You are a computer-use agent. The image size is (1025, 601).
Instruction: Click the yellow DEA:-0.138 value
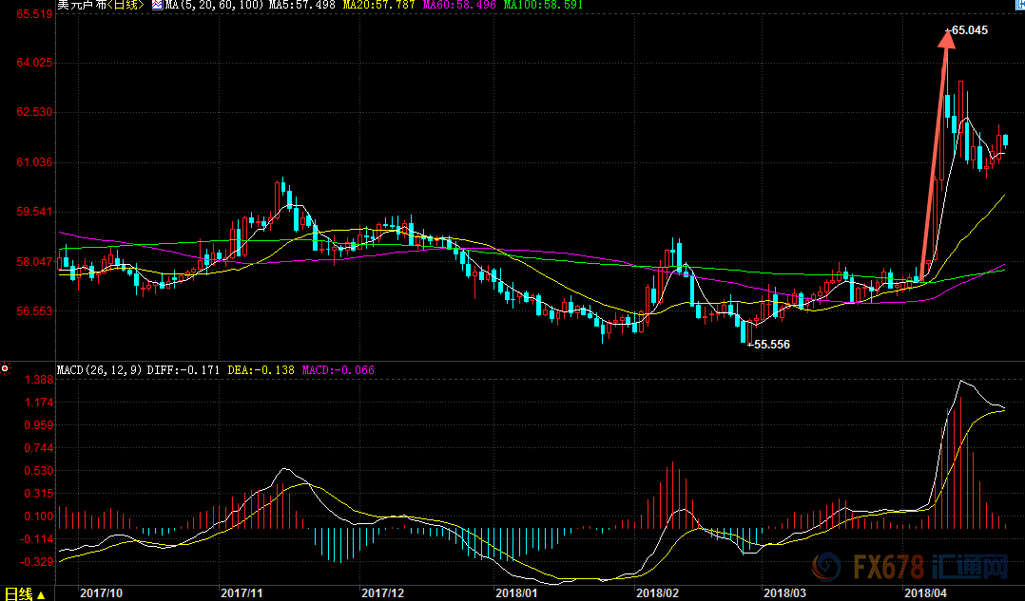tap(261, 370)
